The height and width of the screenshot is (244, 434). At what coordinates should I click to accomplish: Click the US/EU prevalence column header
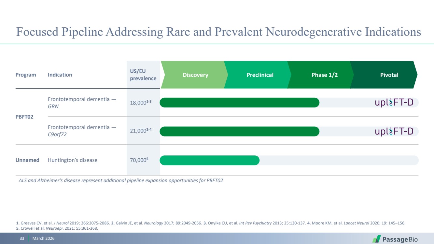tap(143, 75)
